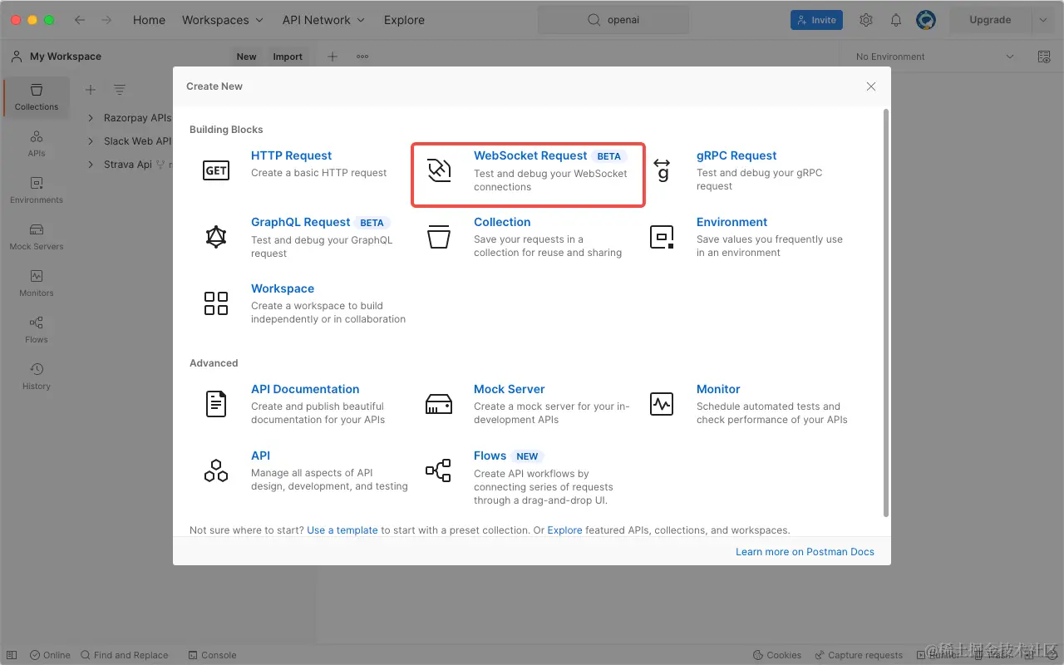Viewport: 1064px width, 665px height.
Task: Select the Collections icon in the sidebar
Action: (x=37, y=97)
